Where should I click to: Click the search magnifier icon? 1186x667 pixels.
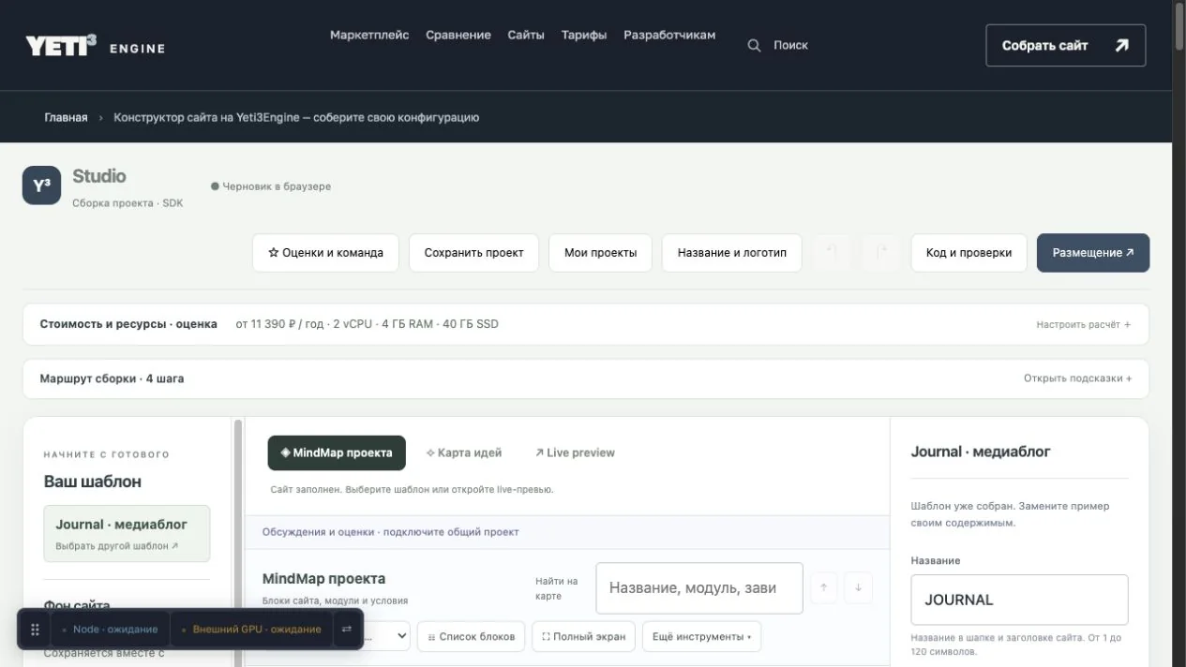pyautogui.click(x=754, y=45)
